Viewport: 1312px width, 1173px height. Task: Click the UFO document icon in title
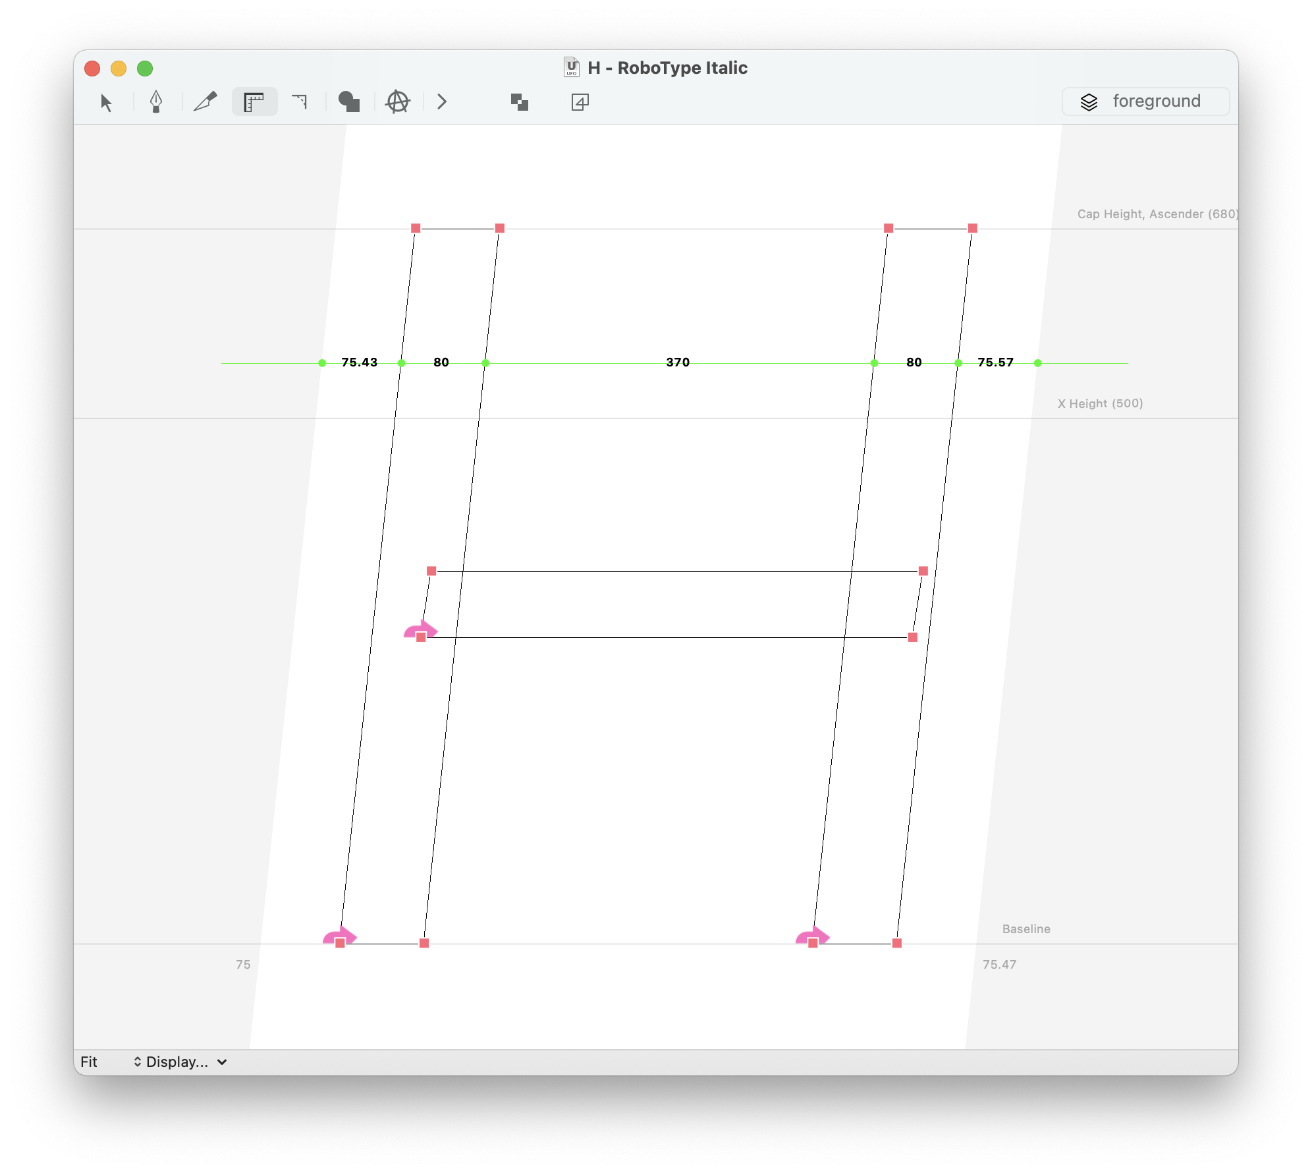pyautogui.click(x=571, y=67)
